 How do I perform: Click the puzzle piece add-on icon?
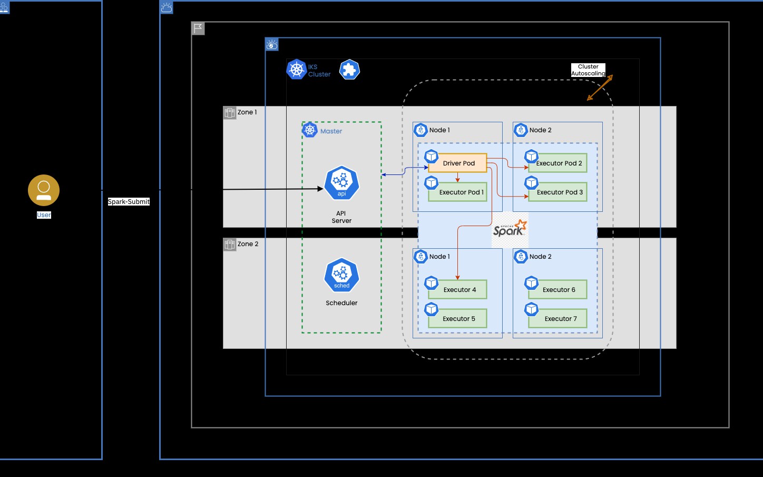349,70
